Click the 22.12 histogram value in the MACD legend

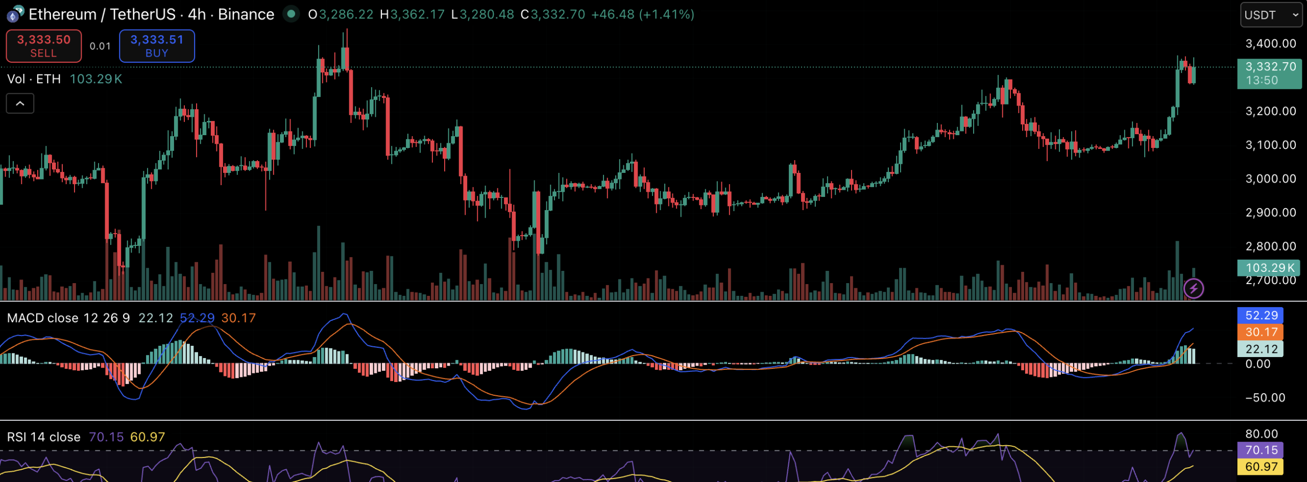[156, 318]
